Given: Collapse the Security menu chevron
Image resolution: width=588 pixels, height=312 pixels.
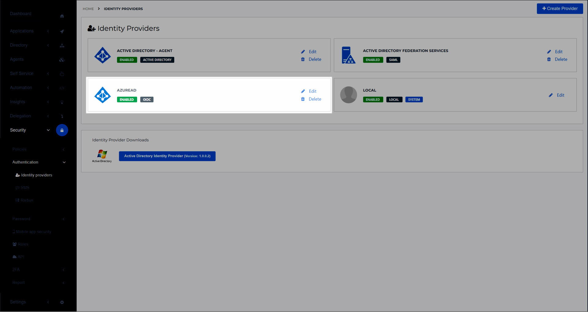Looking at the screenshot, I should (x=48, y=130).
